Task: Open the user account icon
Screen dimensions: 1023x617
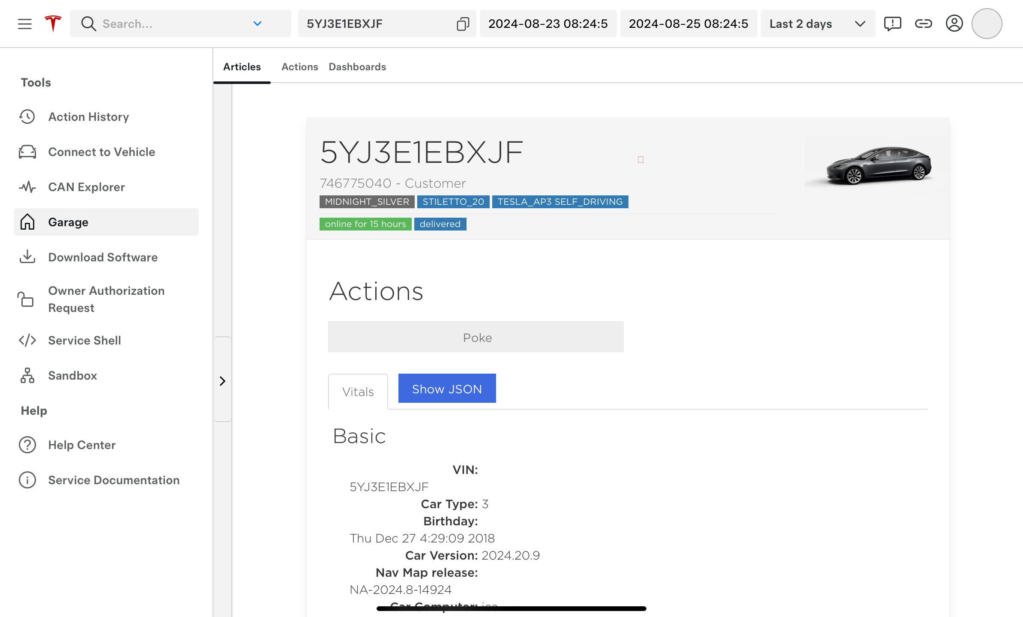Action: pyautogui.click(x=954, y=24)
